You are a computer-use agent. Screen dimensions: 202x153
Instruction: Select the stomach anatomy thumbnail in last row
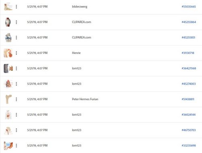[8, 146]
